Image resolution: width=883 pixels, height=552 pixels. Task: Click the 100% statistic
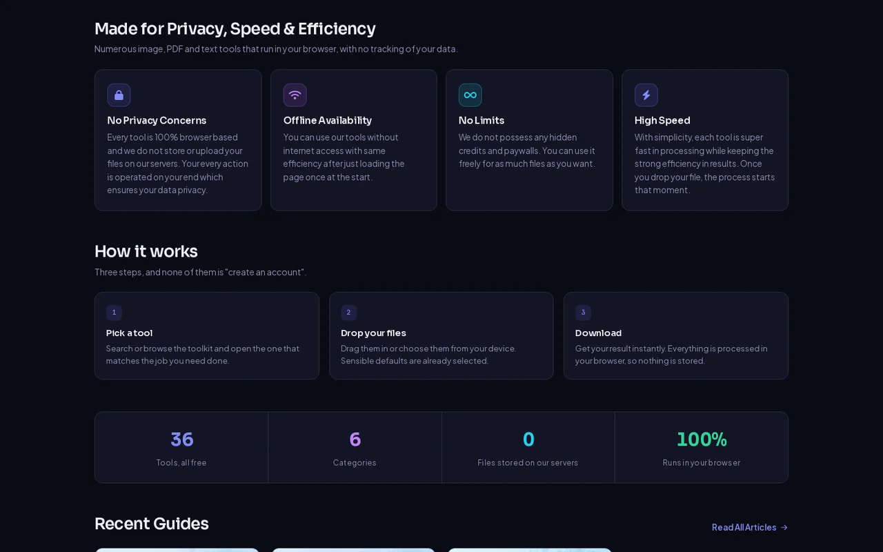point(702,440)
